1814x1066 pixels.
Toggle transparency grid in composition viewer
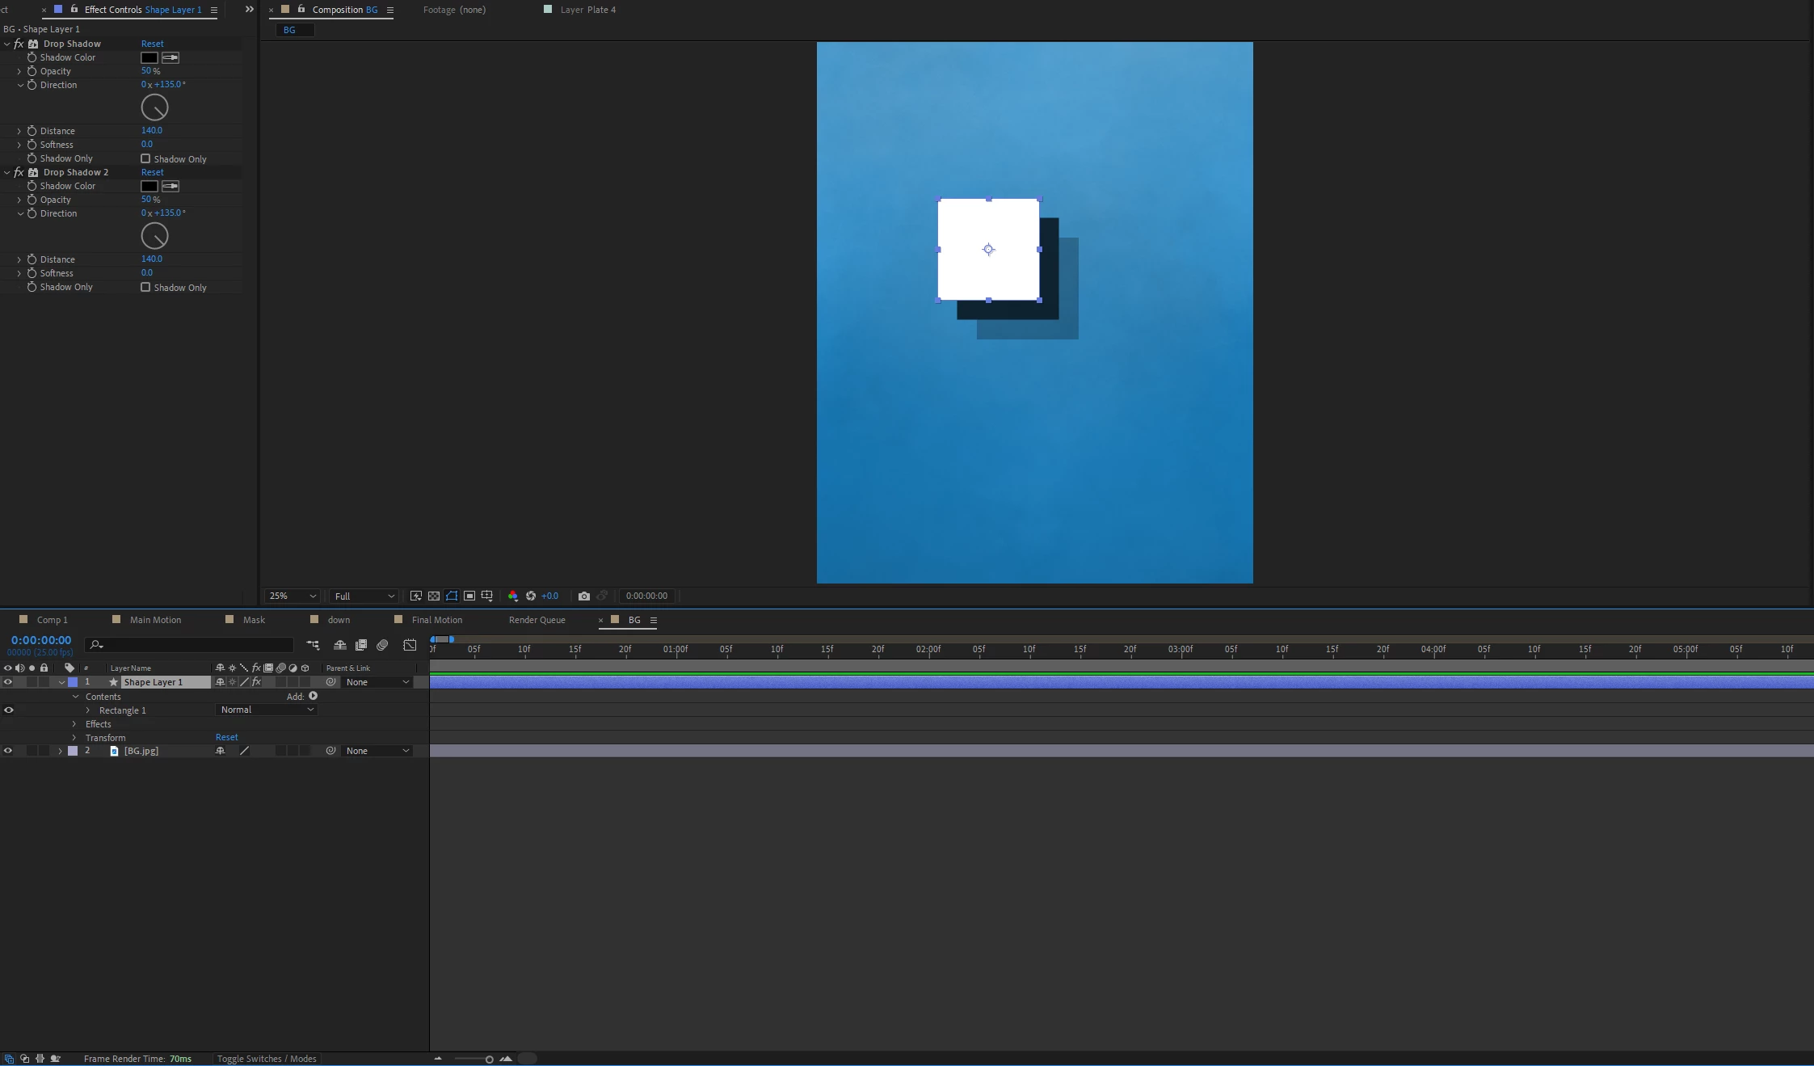(x=434, y=596)
